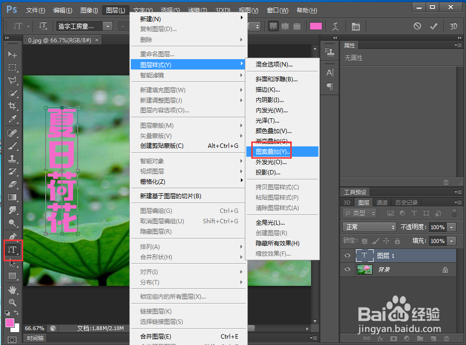
Task: Switch to the 通道 channels tab
Action: (x=382, y=202)
